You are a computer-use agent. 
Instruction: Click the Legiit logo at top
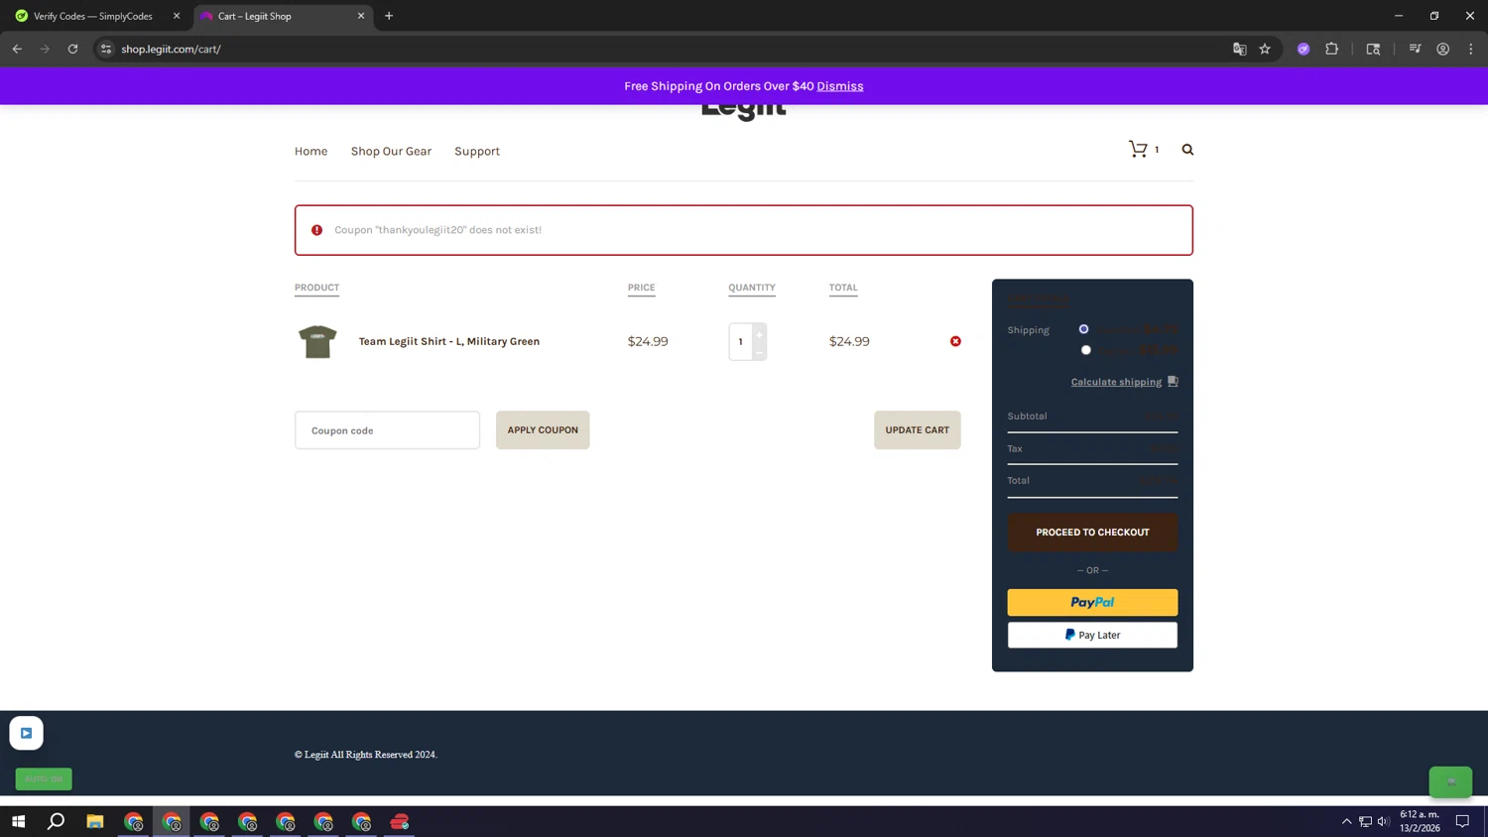click(x=744, y=110)
